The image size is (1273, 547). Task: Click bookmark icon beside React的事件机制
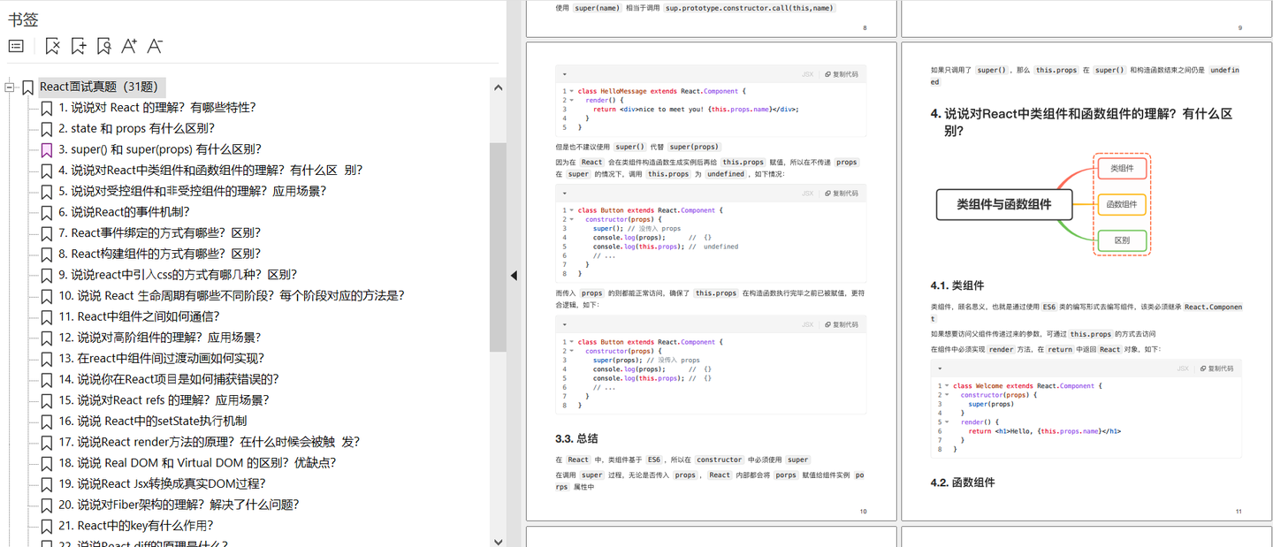47,212
